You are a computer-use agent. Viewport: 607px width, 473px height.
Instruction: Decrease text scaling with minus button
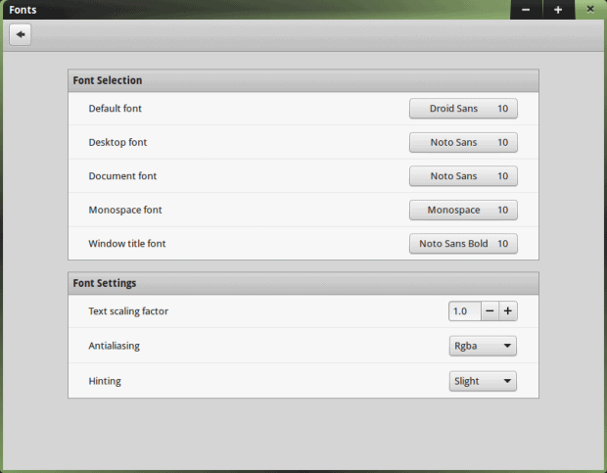coord(490,311)
